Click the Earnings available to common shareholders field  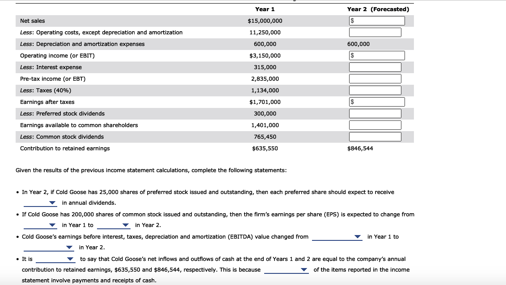tap(375, 125)
